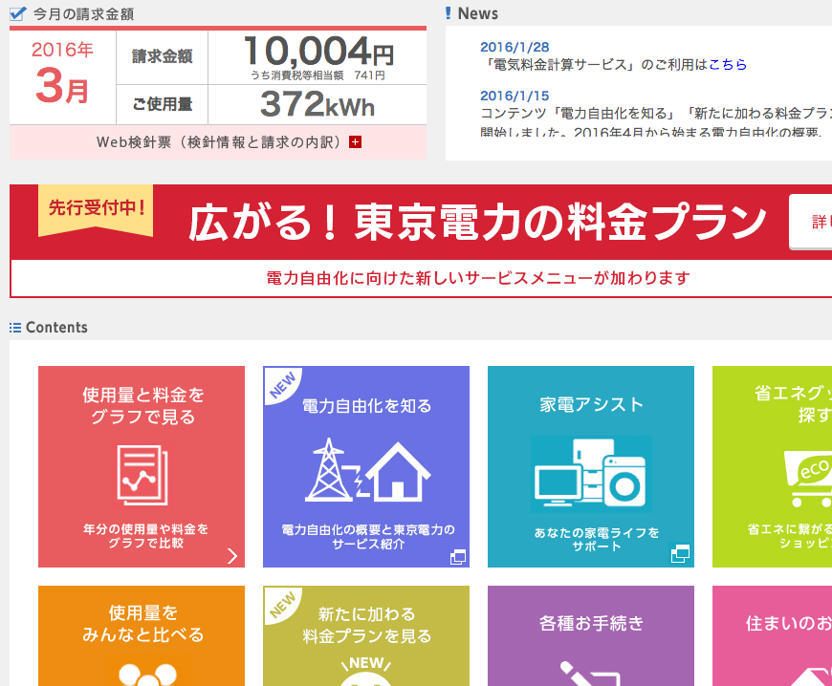Open the 2016/1/28 news date entry
Screen dimensions: 832x686
click(515, 47)
